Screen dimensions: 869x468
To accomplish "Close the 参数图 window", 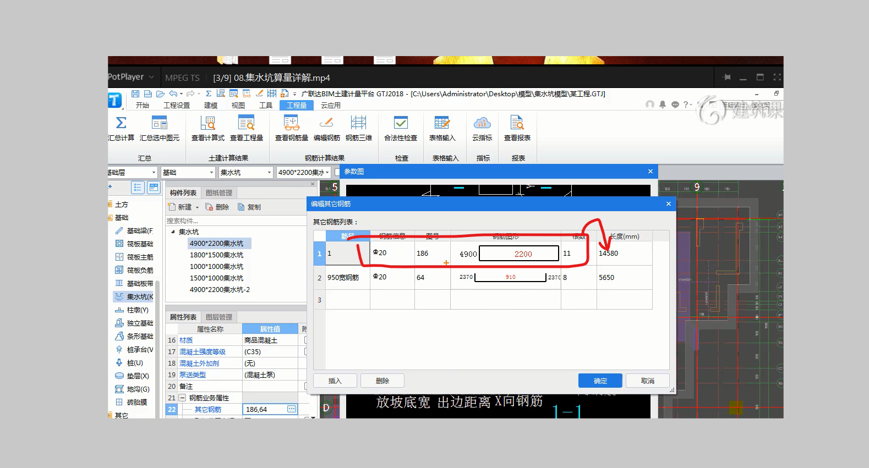I will coord(651,172).
